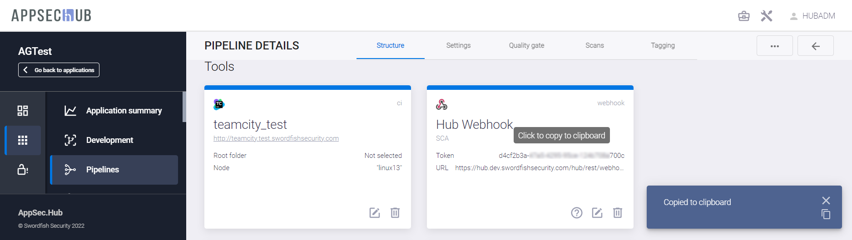This screenshot has width=852, height=240.
Task: Select Application summary in the sidebar
Action: [124, 111]
